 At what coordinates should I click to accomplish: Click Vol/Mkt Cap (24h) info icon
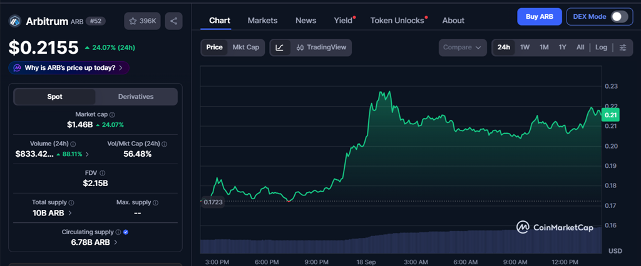coord(165,144)
